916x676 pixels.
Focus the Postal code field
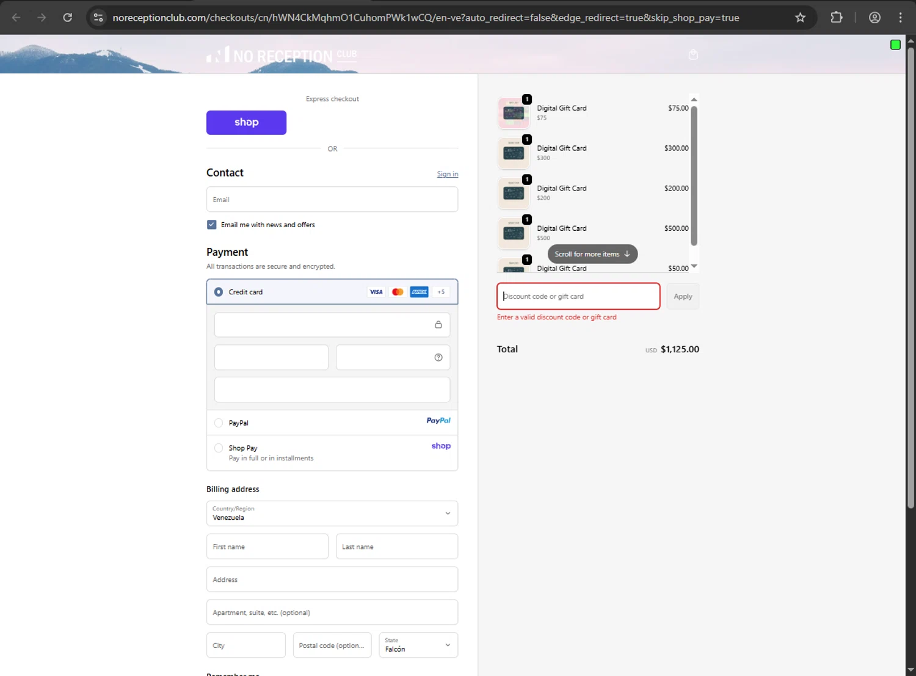332,645
